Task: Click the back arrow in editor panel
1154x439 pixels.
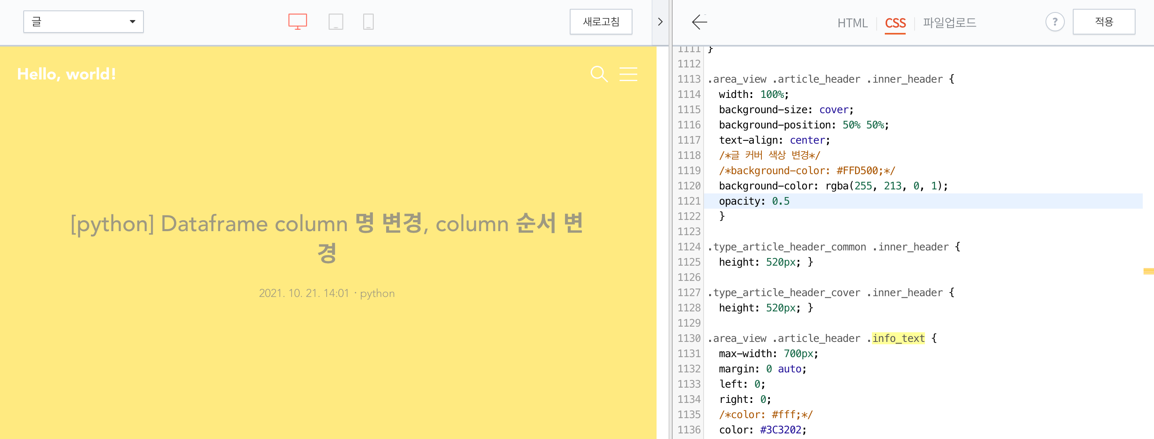Action: pos(699,22)
